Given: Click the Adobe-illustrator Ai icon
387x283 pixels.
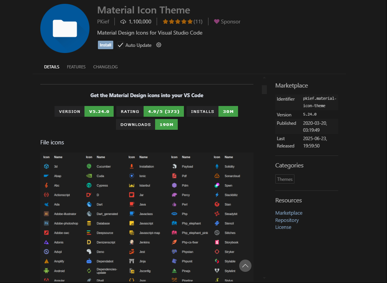Looking at the screenshot, I should 46,214.
